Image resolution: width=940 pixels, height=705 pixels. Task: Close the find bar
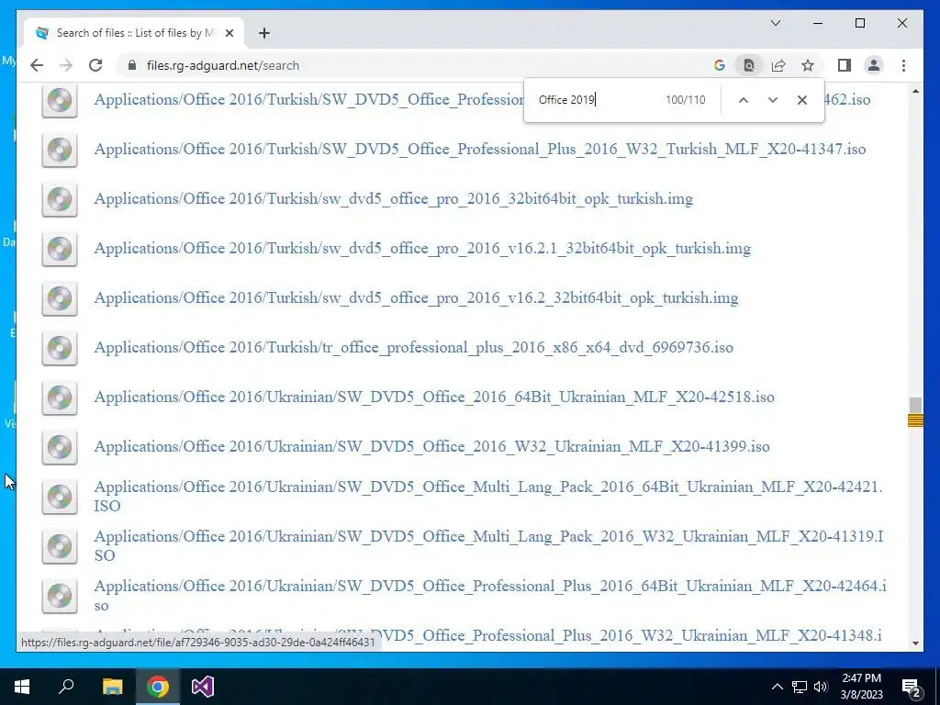click(802, 100)
